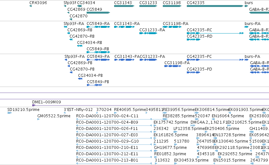
Task: Click the CG31233-PA protein label
Action: pos(152,57)
